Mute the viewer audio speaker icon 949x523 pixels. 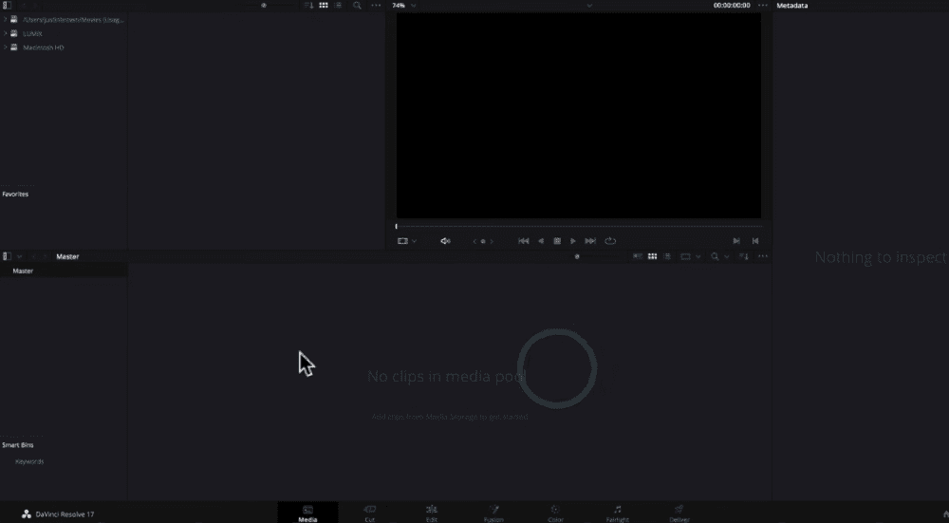[x=445, y=241]
